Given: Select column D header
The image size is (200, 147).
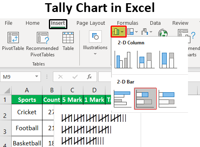Looking at the screenshot, I should tap(94, 90).
